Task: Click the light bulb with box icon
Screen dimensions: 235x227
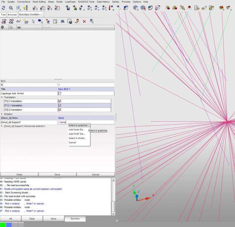Action: coord(26,21)
